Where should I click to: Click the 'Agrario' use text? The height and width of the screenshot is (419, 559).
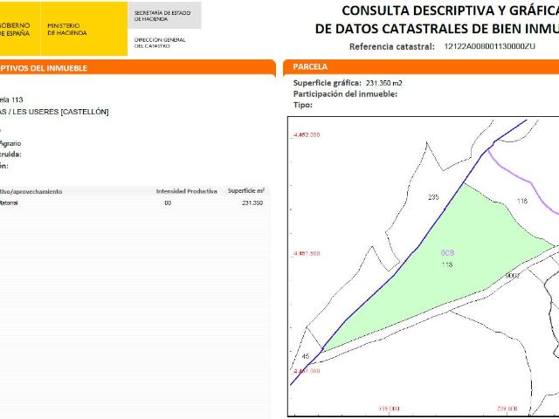point(10,143)
